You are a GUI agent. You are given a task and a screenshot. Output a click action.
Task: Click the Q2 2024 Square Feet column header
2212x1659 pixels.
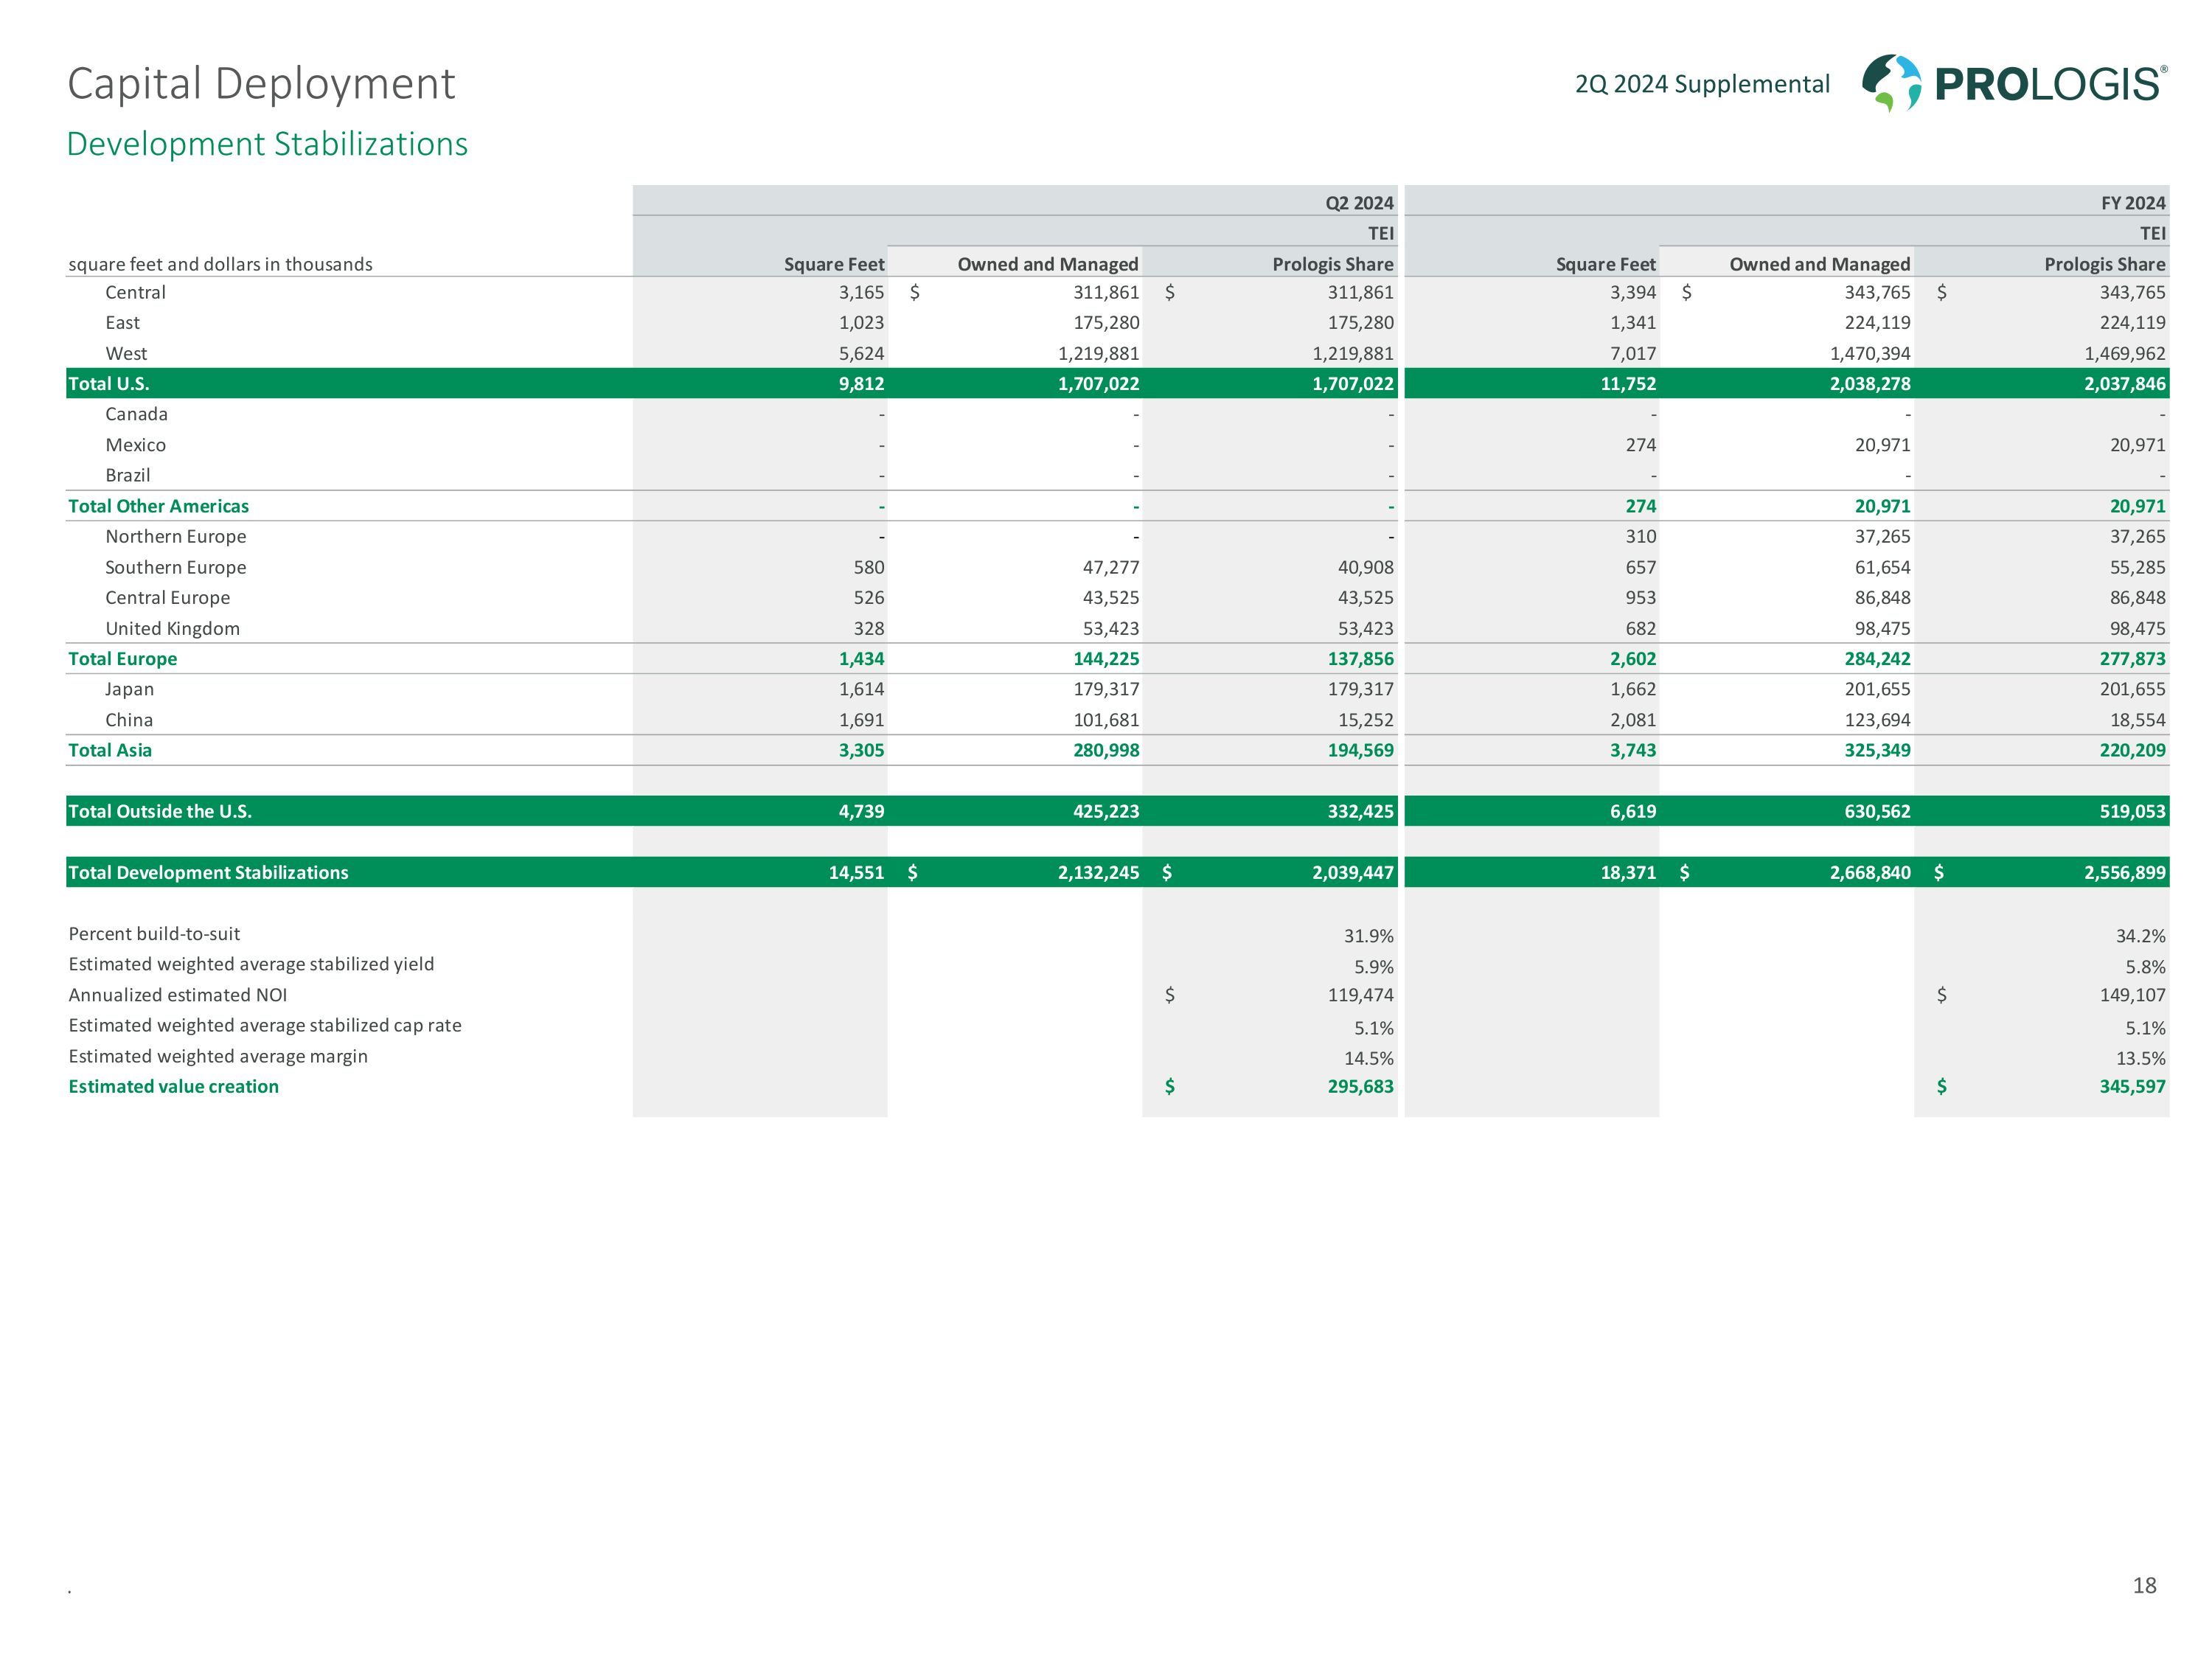[x=833, y=264]
